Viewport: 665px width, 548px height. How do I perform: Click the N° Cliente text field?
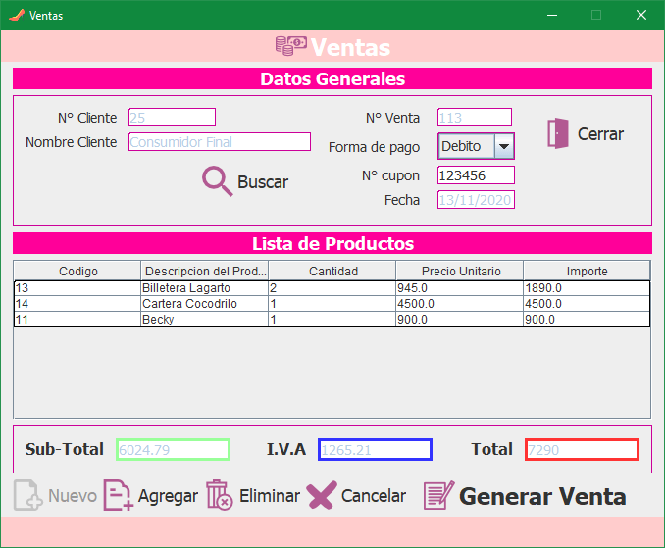(x=172, y=118)
